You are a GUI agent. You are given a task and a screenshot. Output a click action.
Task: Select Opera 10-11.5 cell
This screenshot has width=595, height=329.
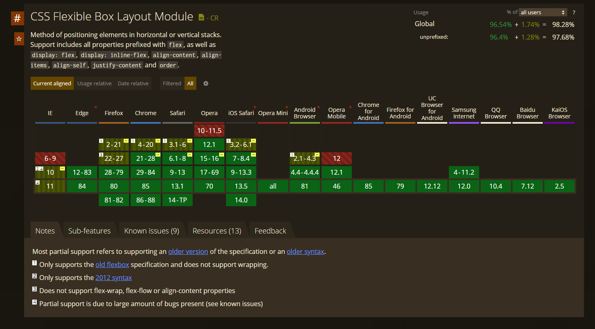[209, 131]
